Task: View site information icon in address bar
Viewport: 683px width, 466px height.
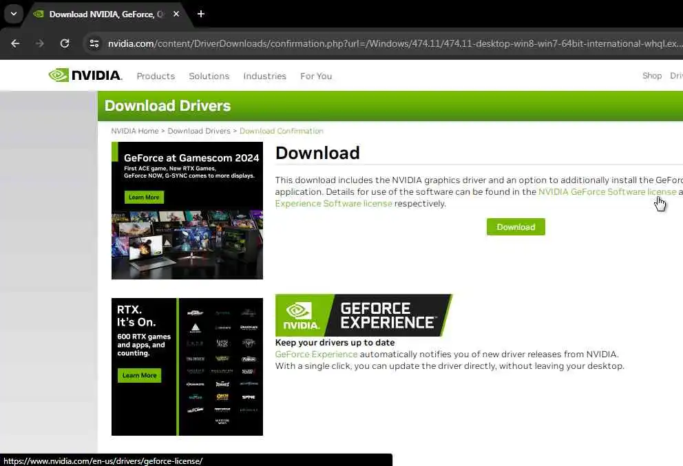Action: (x=94, y=43)
